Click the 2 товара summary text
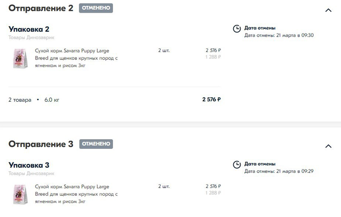Viewport: 341px width, 217px height. pyautogui.click(x=20, y=100)
